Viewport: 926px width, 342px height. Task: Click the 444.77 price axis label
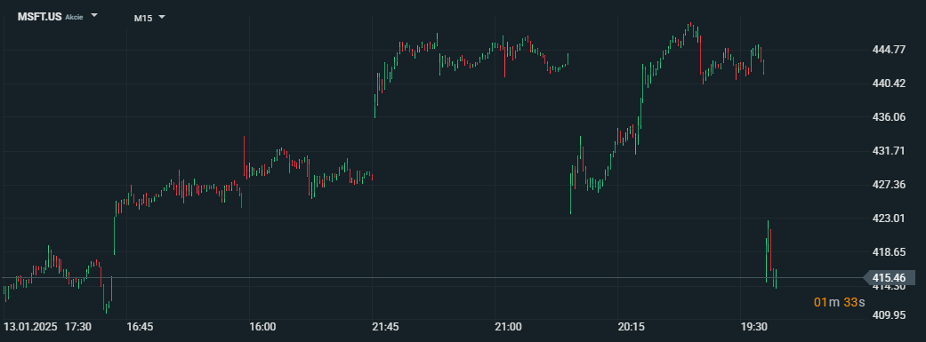(889, 50)
